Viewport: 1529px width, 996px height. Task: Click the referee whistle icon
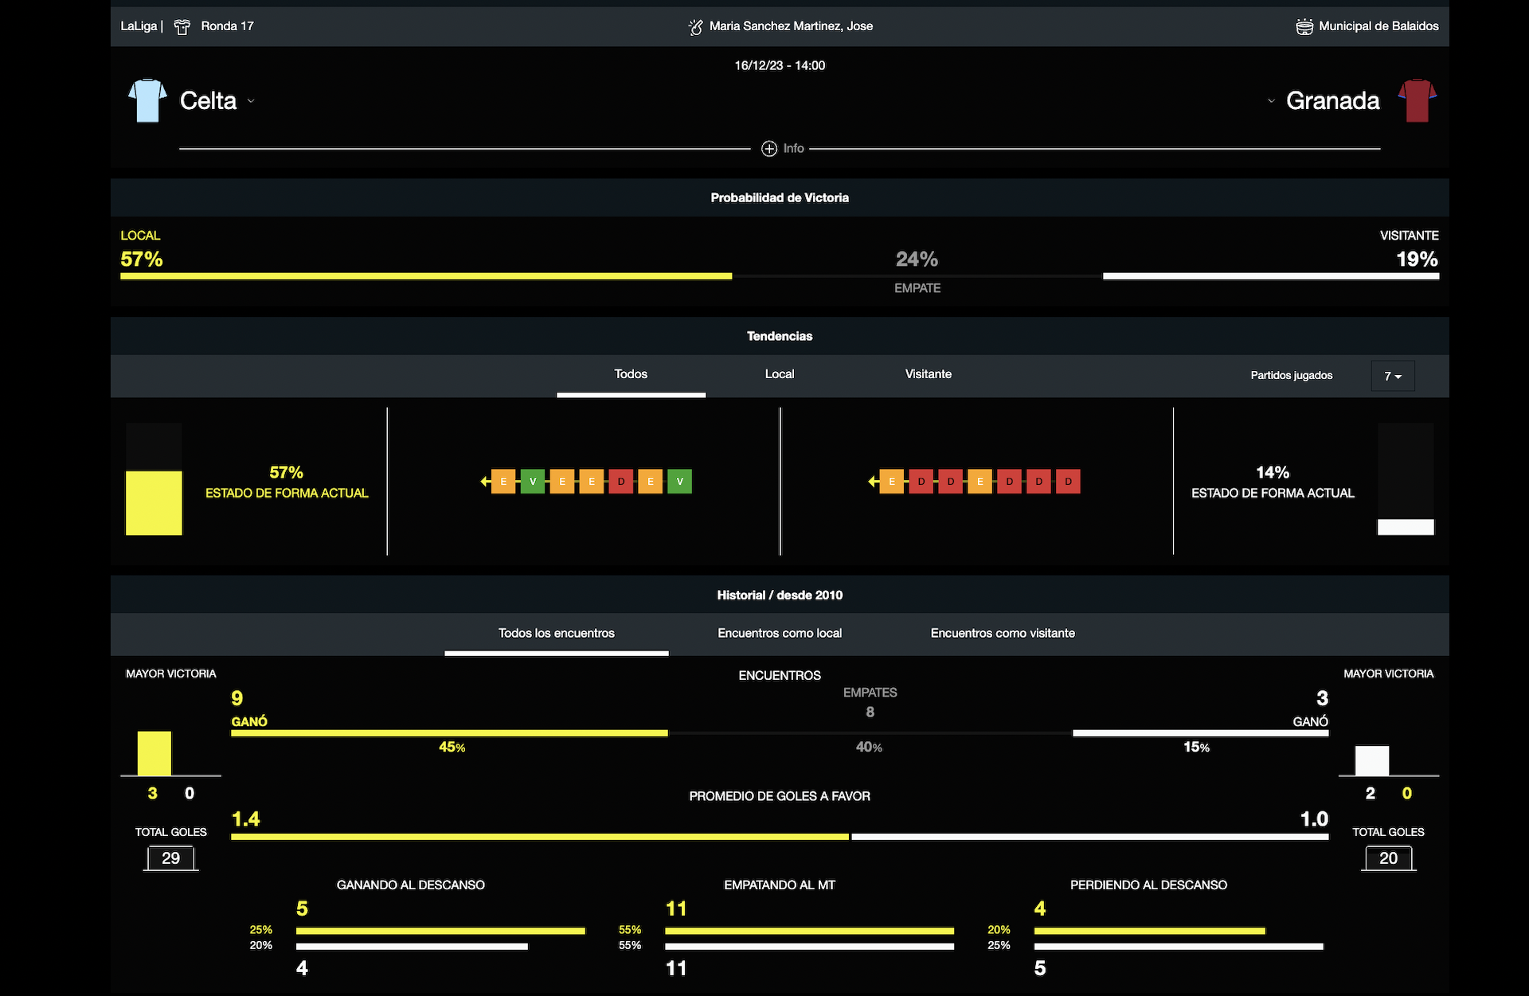click(695, 27)
